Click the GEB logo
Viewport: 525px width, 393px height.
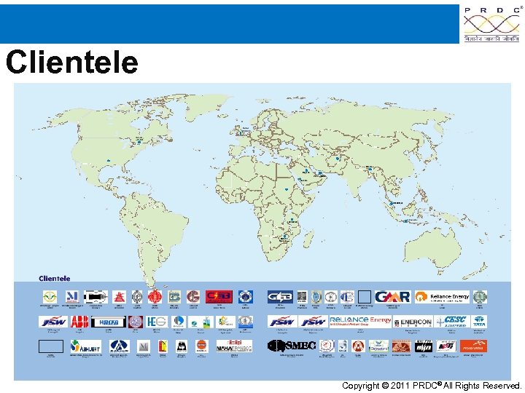click(x=280, y=297)
